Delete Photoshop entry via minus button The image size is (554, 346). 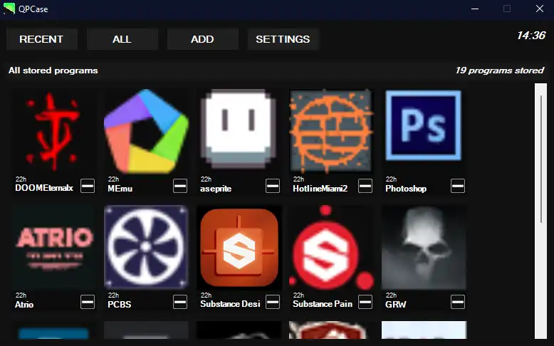tap(458, 186)
